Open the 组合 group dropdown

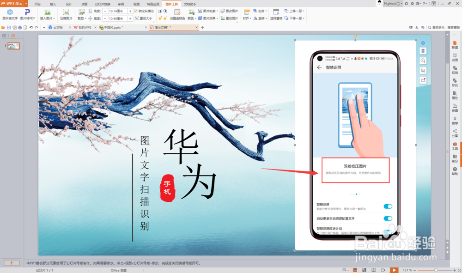260,11
